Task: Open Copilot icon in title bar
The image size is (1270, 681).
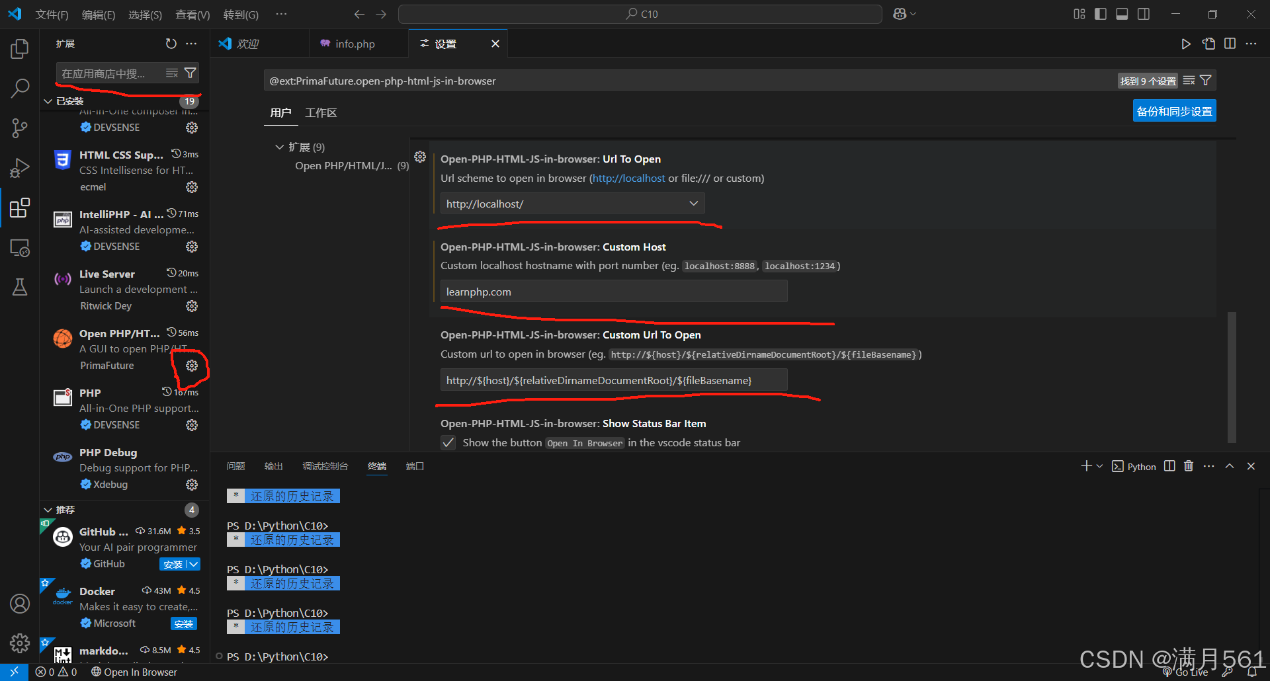Action: pyautogui.click(x=900, y=14)
